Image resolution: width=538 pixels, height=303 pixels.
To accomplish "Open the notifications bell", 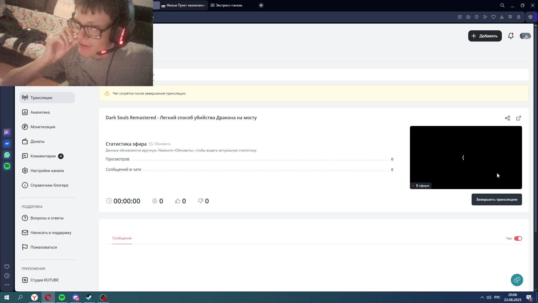I will [511, 36].
